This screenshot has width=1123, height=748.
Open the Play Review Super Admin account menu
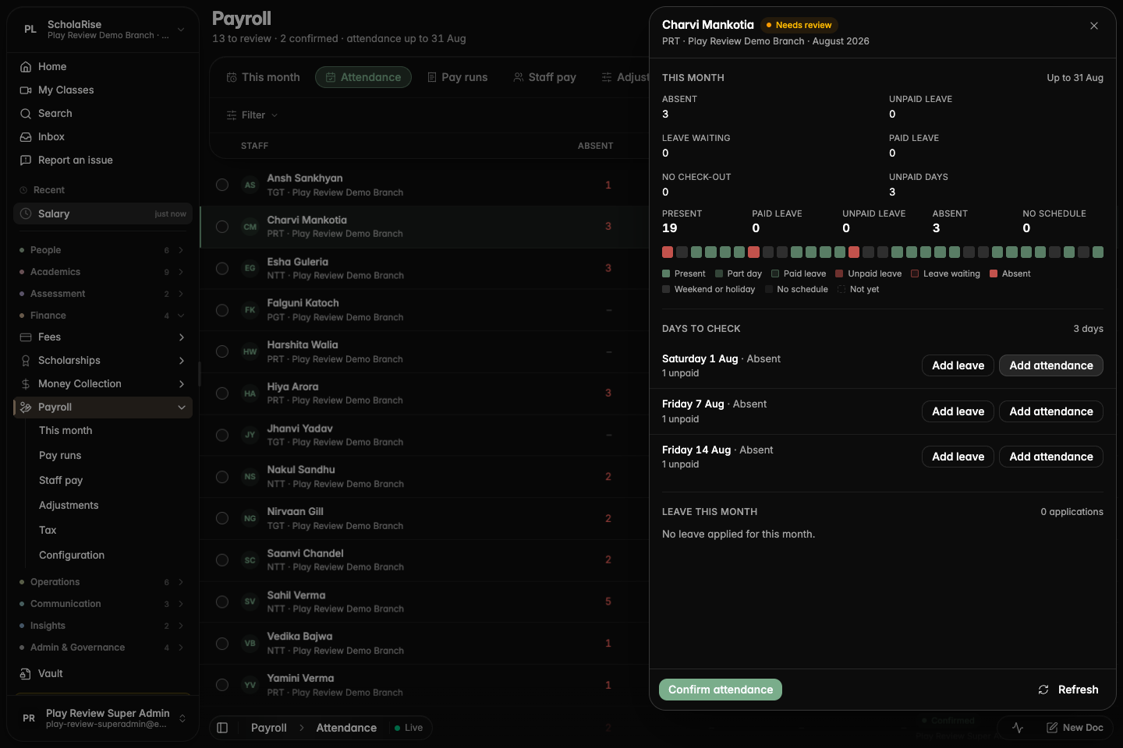click(x=102, y=718)
